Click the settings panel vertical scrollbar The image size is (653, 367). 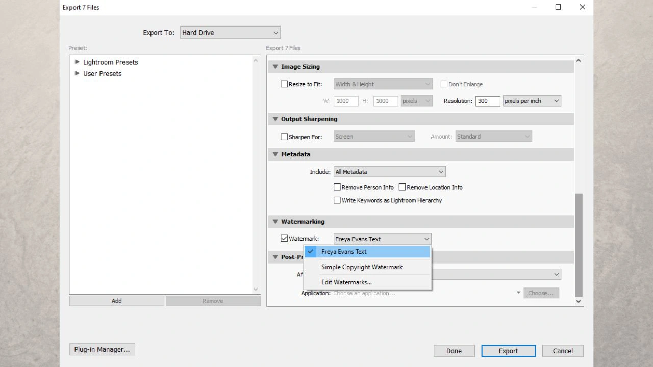point(579,245)
